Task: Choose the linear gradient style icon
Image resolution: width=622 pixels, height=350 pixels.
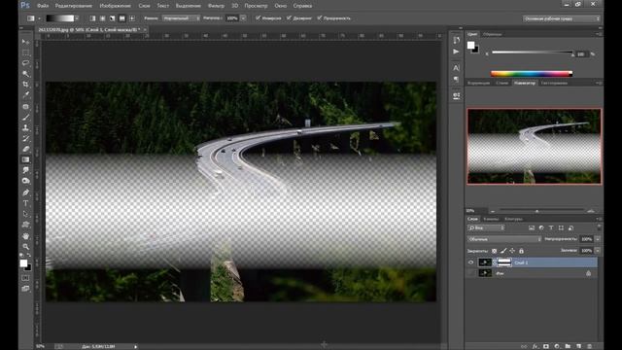Action: (x=92, y=18)
